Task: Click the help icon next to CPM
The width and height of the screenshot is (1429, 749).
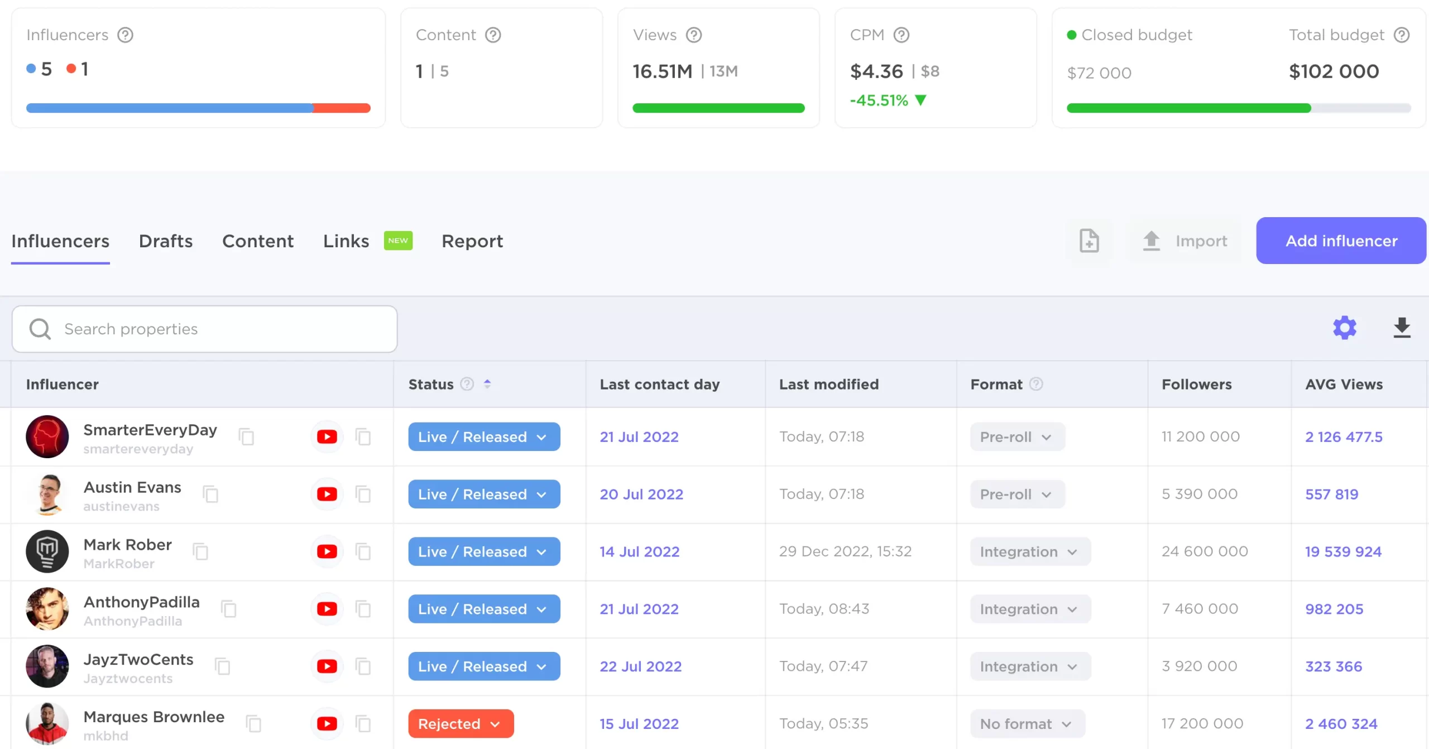Action: [x=901, y=35]
